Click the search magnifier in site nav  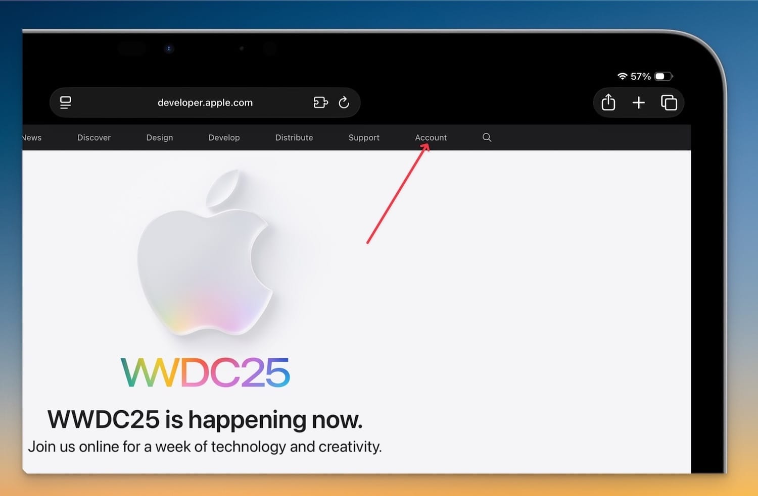coord(487,137)
